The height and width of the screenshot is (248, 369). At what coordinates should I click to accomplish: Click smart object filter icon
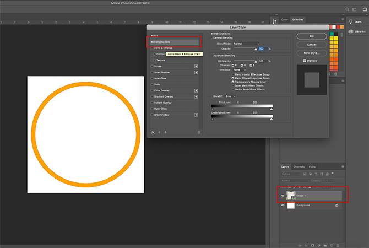click(x=327, y=174)
